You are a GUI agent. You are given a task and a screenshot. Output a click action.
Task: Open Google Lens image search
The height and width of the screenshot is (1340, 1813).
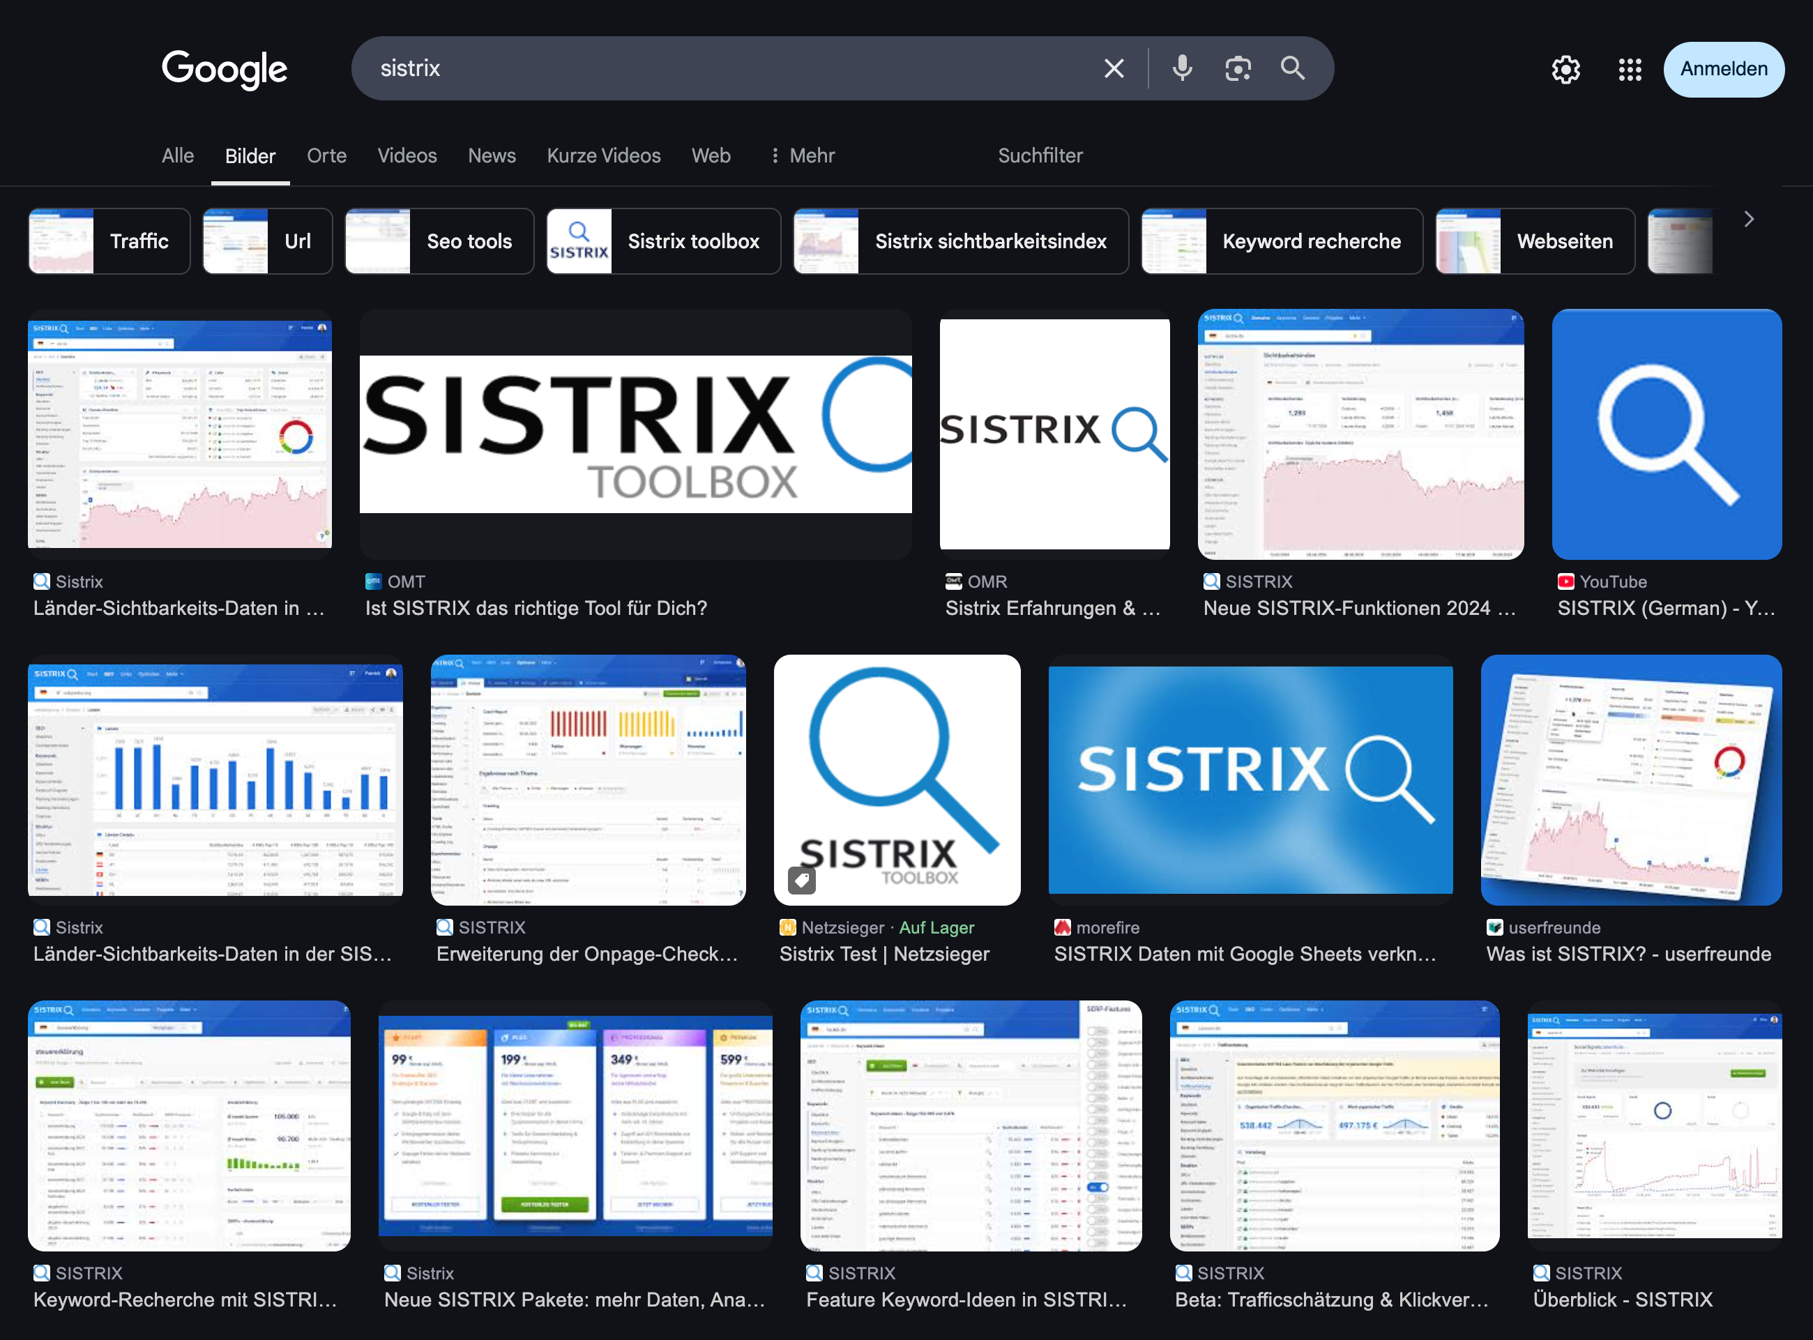point(1237,69)
